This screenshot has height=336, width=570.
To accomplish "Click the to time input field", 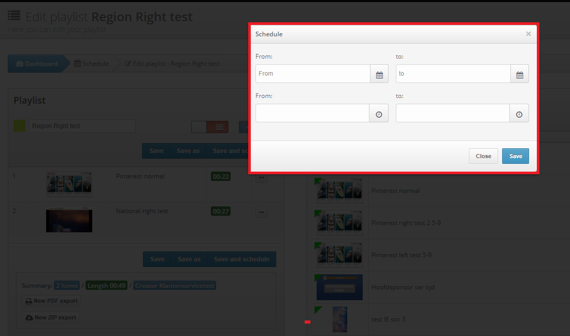I will 453,114.
